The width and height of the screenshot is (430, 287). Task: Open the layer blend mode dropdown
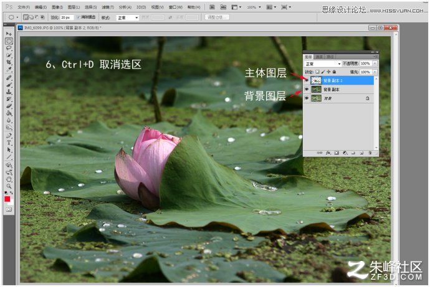point(323,64)
